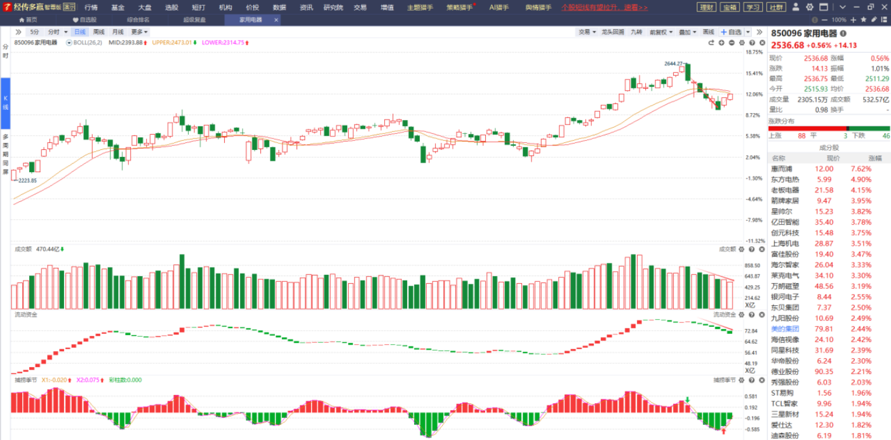Image resolution: width=891 pixels, height=440 pixels.
Task: Switch chart to 周线 period
Action: coord(98,32)
